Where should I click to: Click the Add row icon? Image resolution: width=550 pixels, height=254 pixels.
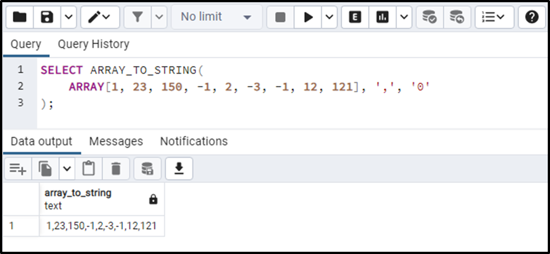[18, 169]
